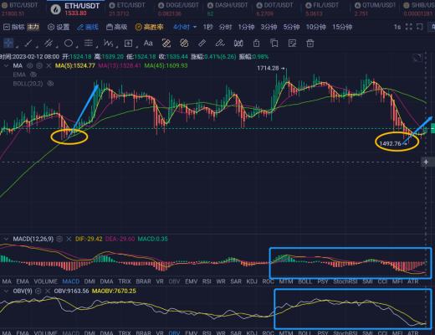The width and height of the screenshot is (435, 335).
Task: Expand the wave tool options arrow
Action: click(117, 47)
